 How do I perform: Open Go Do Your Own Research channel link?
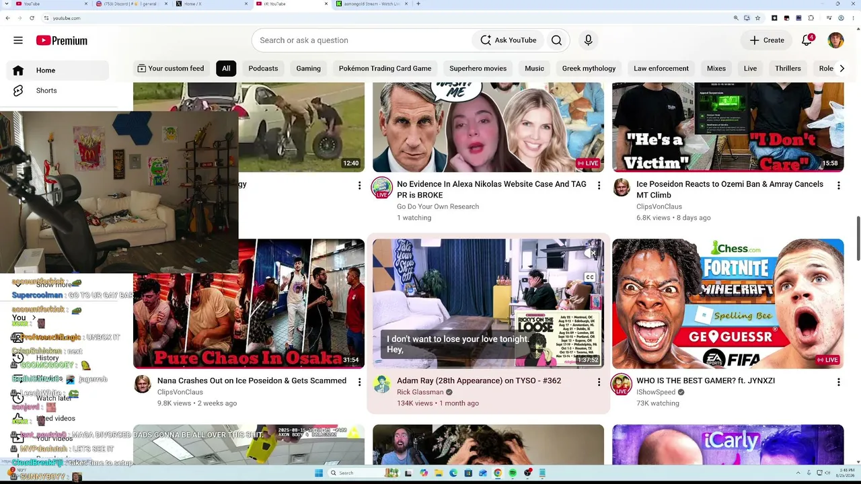click(x=438, y=207)
